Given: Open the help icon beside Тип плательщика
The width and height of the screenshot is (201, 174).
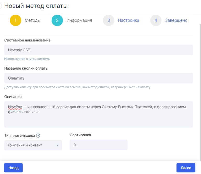Looking at the screenshot, I should (x=38, y=135).
